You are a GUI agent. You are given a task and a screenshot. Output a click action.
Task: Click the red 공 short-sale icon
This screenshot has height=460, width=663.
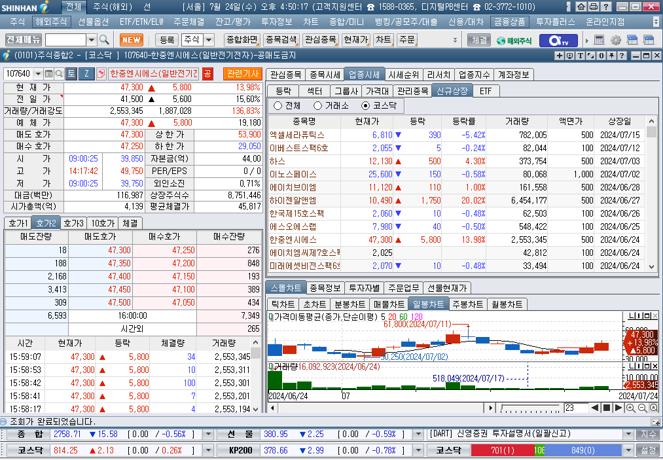(x=207, y=73)
